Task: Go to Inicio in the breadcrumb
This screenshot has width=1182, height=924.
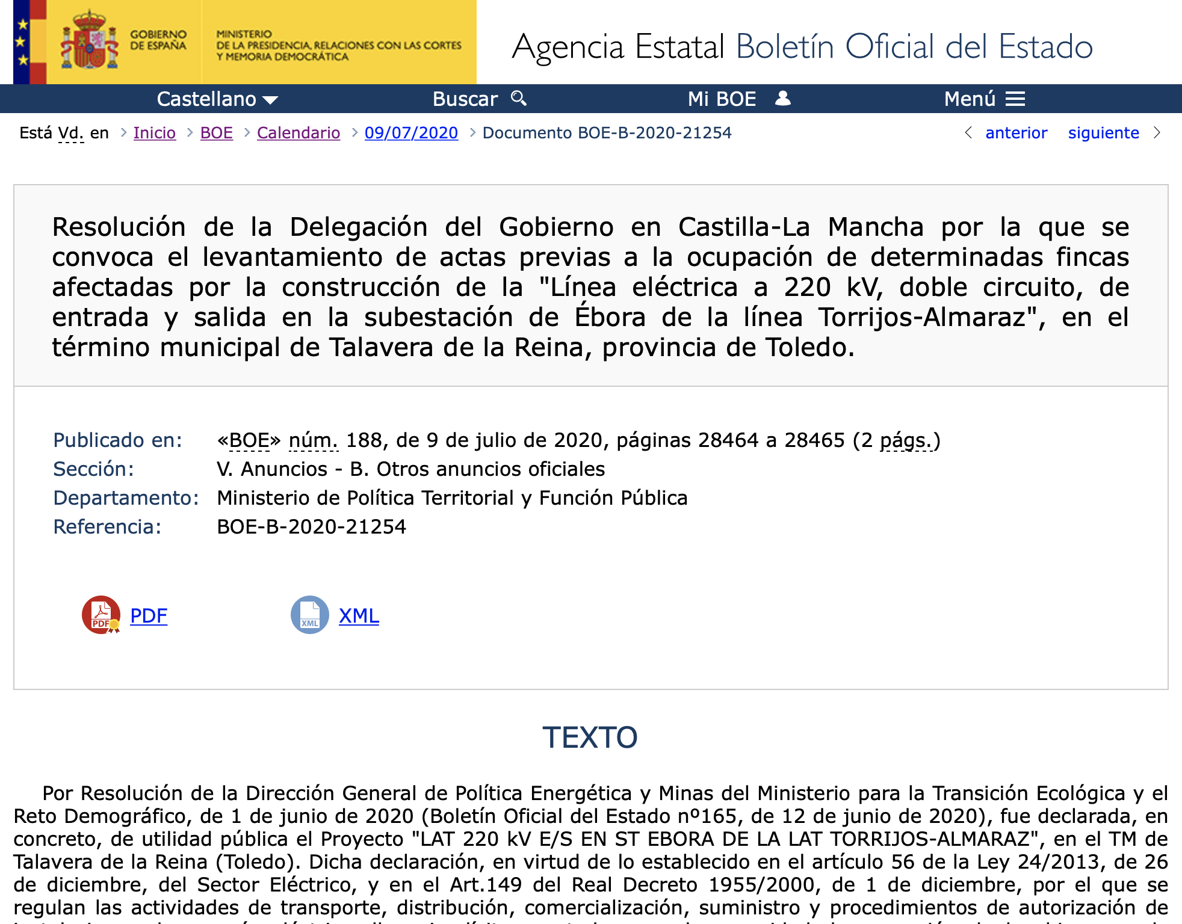Action: coord(155,133)
